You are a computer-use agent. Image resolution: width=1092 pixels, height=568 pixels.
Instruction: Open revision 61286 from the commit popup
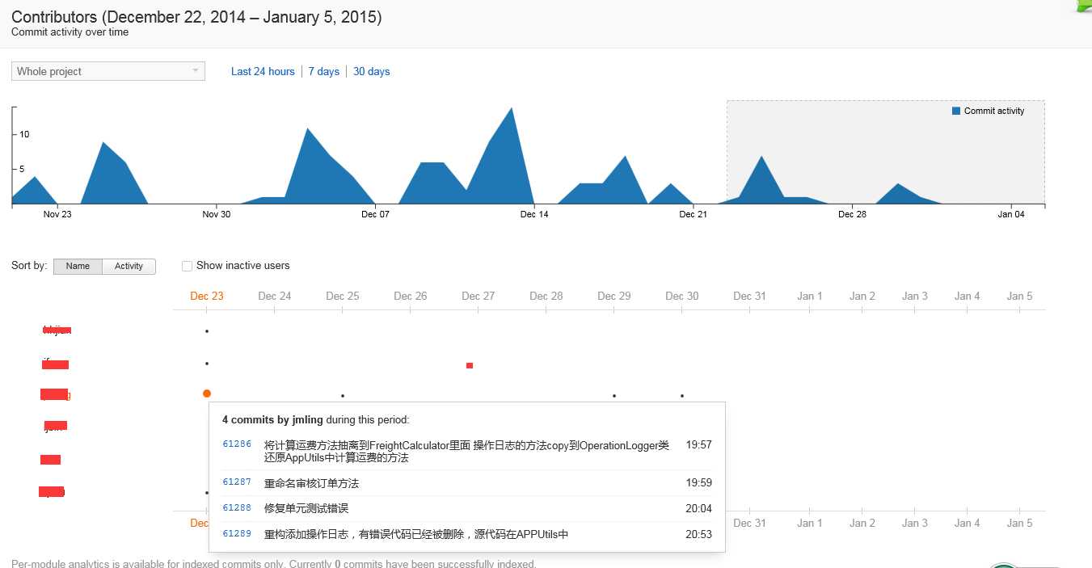point(235,444)
